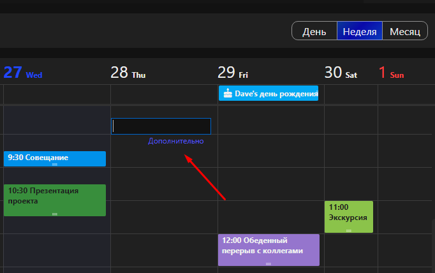Click resize grip of Обеденный перерыв event
The image size is (435, 273).
(x=269, y=264)
